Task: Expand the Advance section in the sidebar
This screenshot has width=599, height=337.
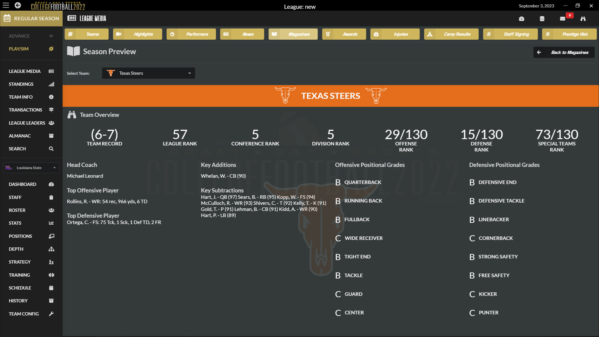Action: 19,36
